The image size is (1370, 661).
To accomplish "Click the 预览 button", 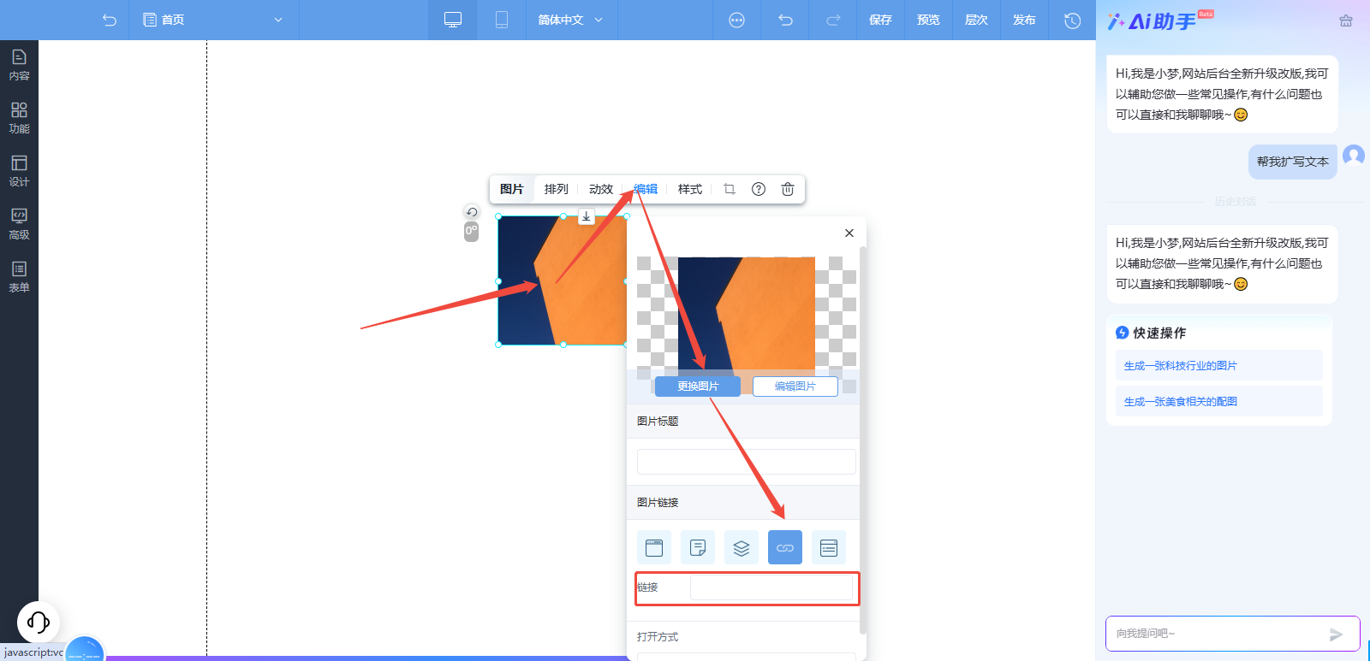I will coord(928,20).
